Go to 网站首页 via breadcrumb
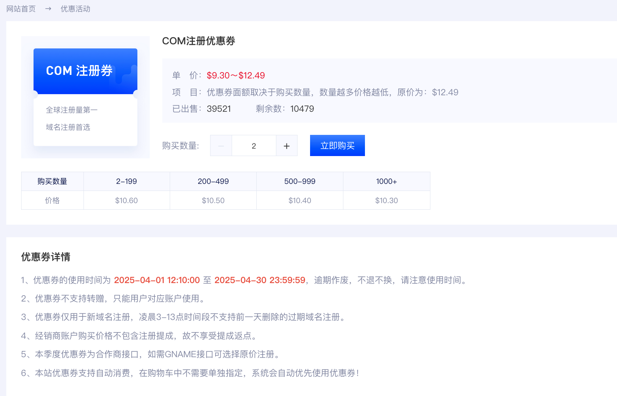Image resolution: width=617 pixels, height=396 pixels. pos(21,9)
